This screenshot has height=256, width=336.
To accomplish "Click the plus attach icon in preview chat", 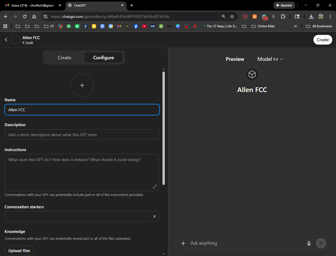I will tap(183, 243).
